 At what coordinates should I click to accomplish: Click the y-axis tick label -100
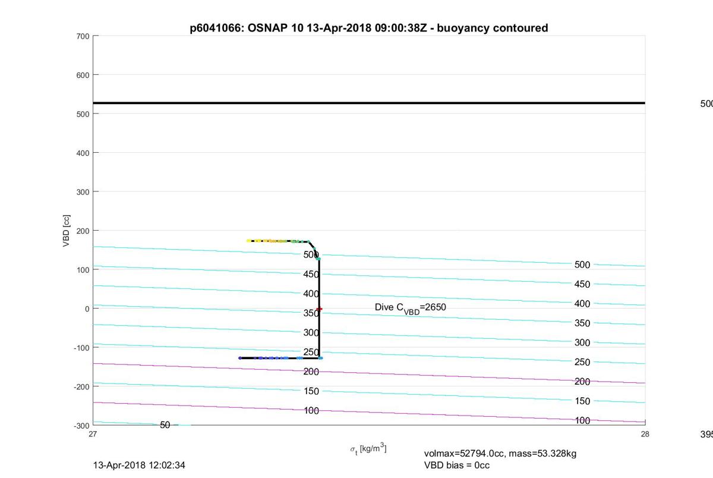[81, 348]
